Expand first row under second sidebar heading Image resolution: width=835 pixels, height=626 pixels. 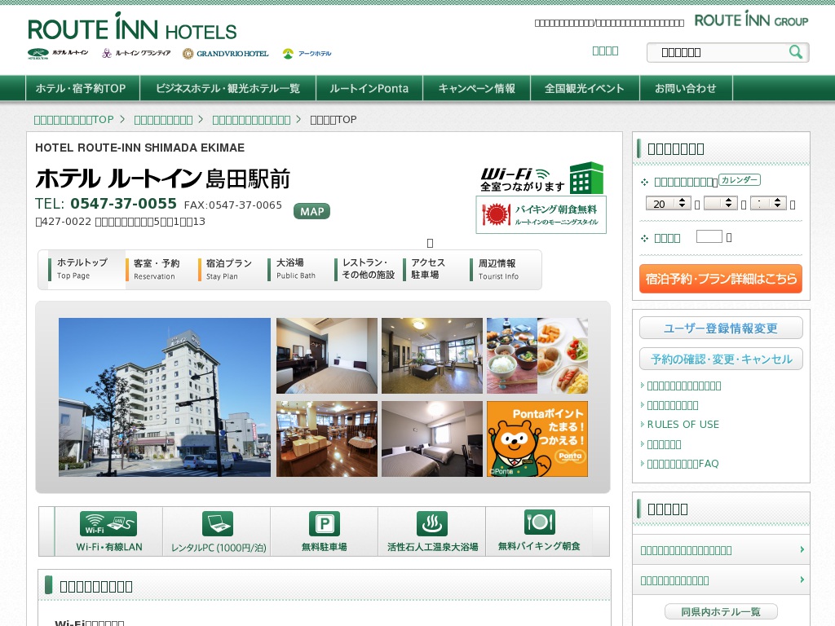point(721,550)
